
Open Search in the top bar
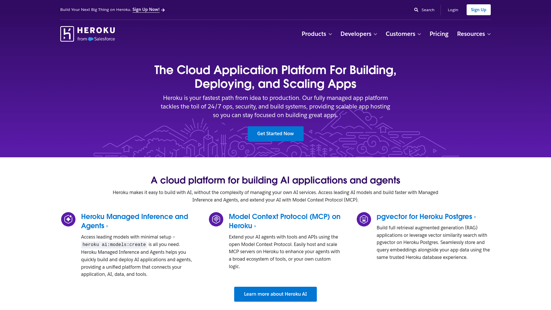(x=424, y=10)
